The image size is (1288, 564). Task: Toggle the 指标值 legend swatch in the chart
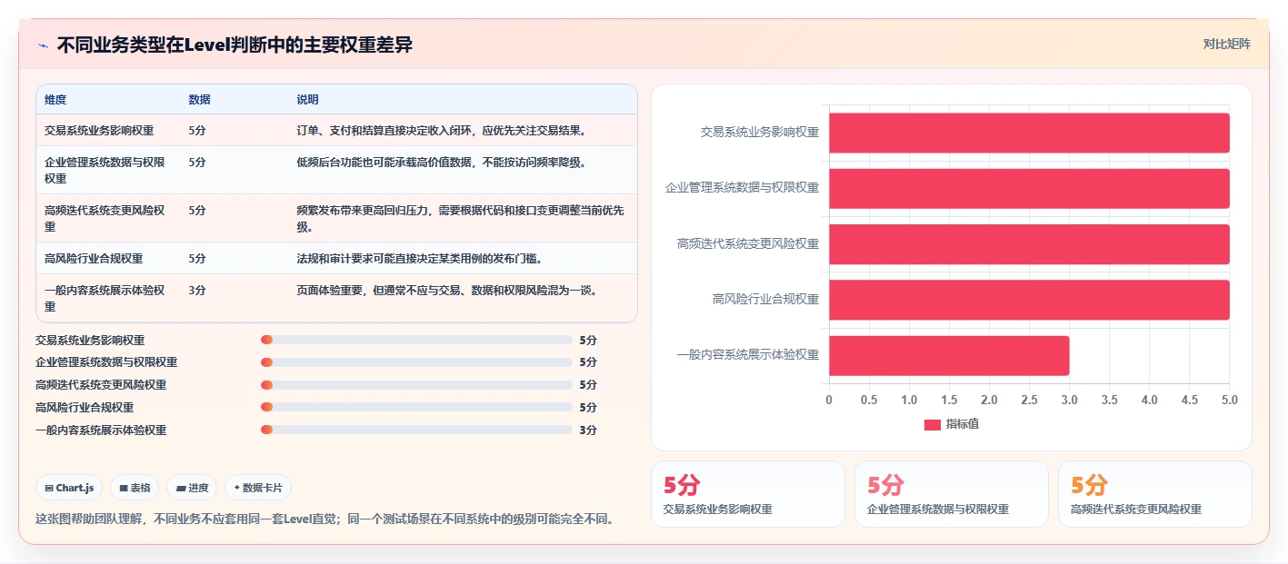coord(932,424)
